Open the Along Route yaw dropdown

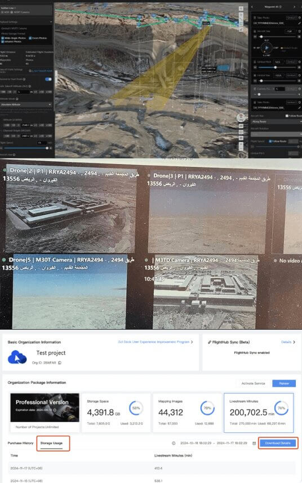pyautogui.click(x=277, y=122)
